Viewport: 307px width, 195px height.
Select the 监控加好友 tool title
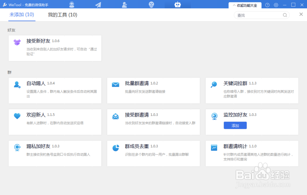point(235,115)
